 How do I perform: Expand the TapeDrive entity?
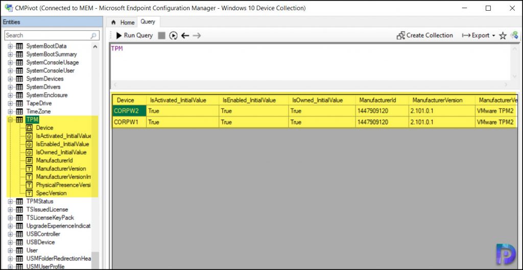click(x=10, y=103)
